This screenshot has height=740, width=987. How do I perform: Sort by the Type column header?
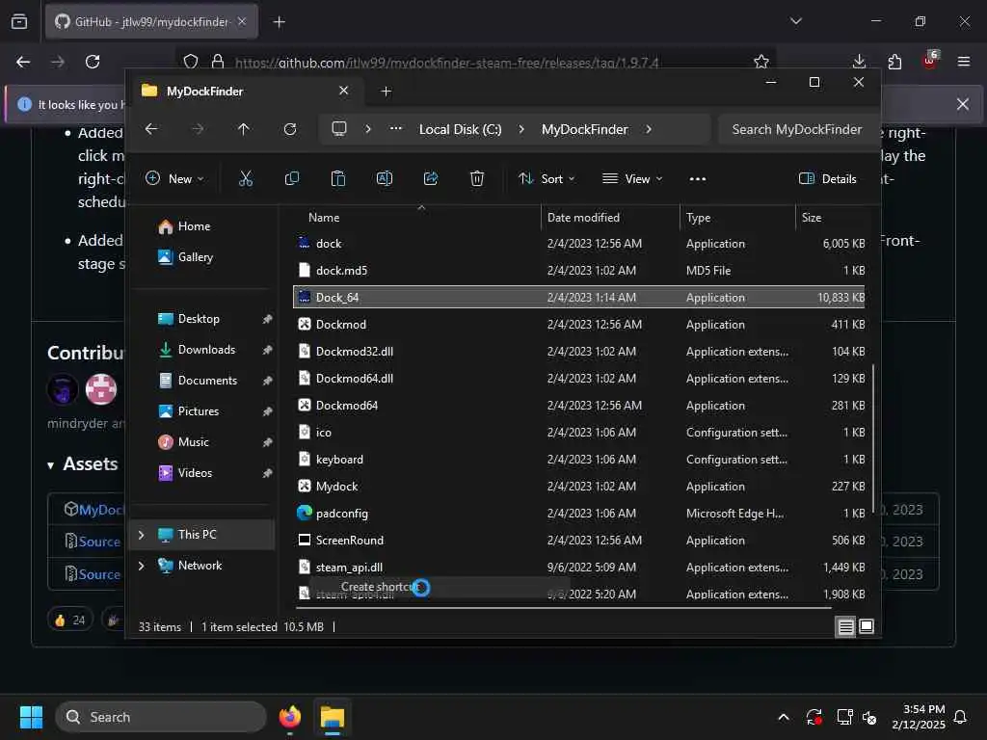click(x=698, y=217)
